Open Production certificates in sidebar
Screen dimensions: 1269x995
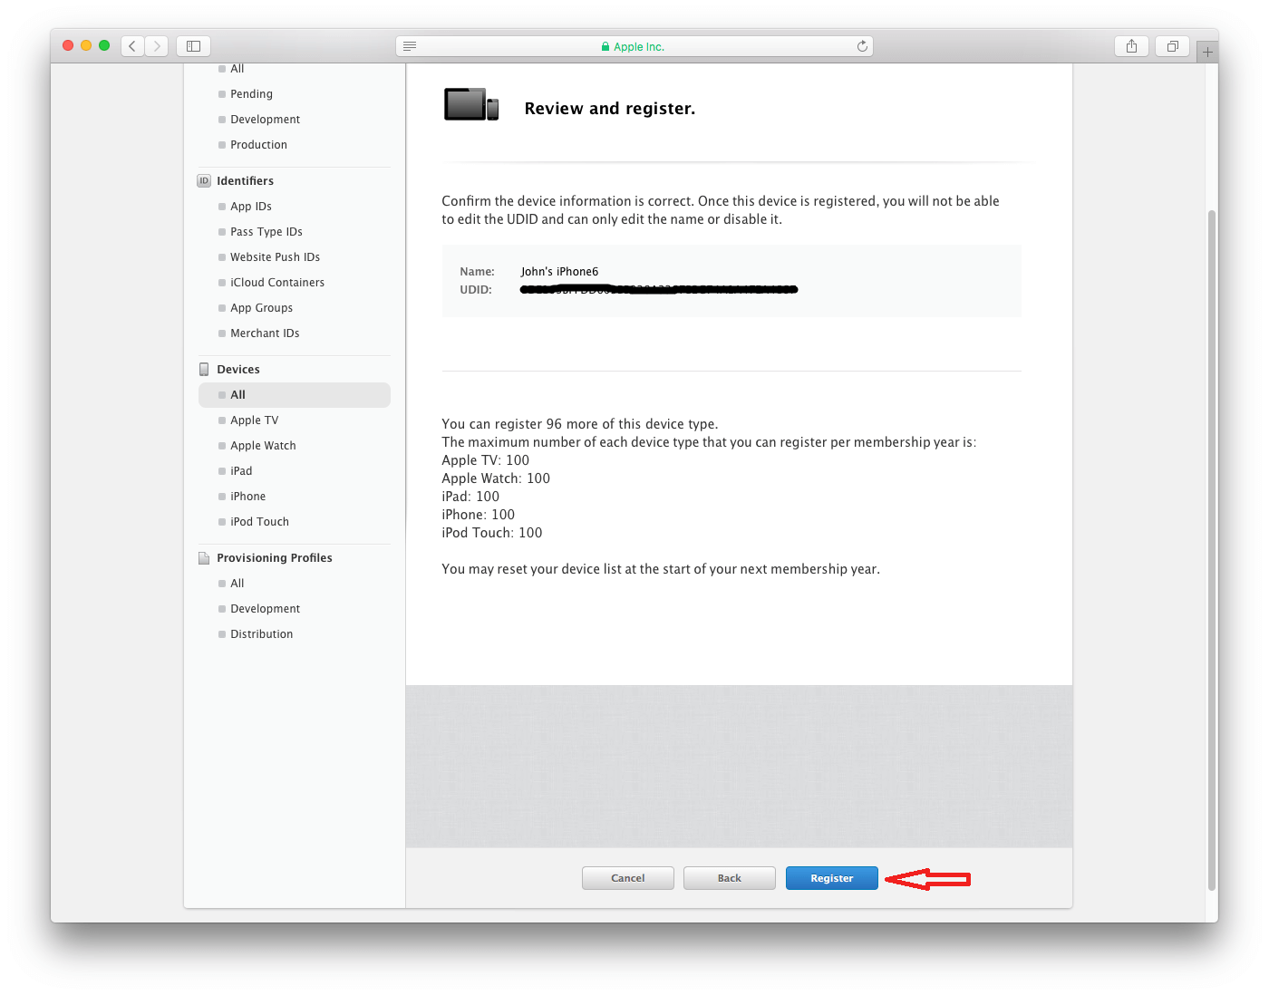click(258, 145)
